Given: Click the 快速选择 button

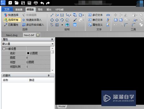Looking at the screenshot, I should (11, 15).
